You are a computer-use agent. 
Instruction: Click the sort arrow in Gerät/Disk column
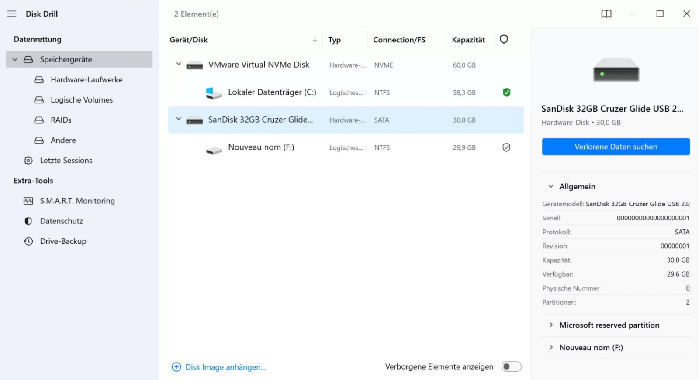pos(315,39)
